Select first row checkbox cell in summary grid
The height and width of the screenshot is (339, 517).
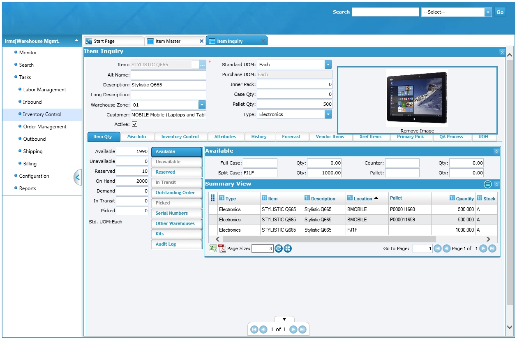pos(213,209)
